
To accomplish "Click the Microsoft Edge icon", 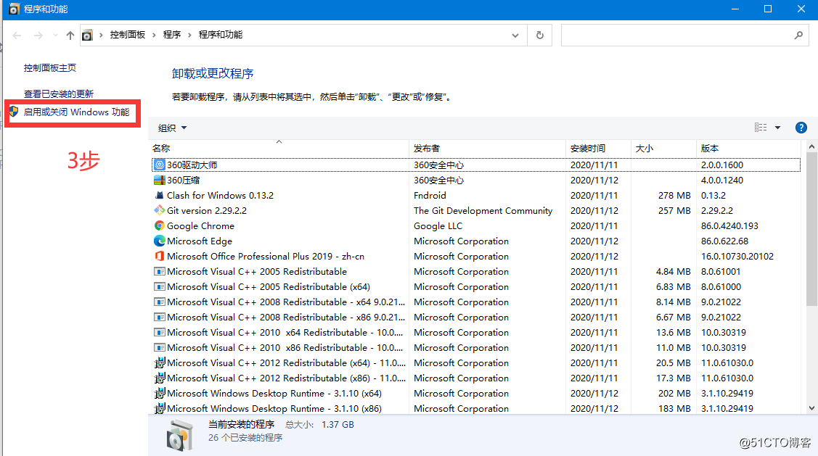I will (160, 241).
